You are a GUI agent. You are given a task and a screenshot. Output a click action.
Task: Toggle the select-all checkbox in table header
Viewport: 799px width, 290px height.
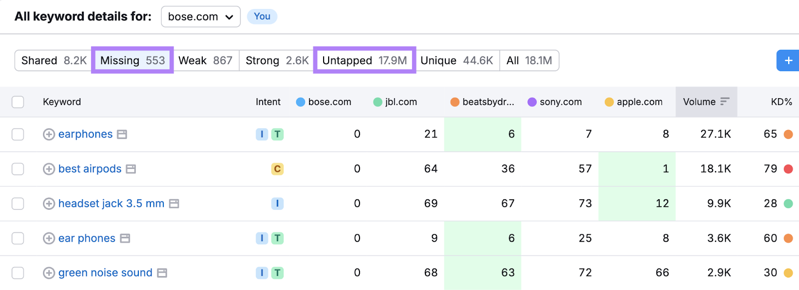pyautogui.click(x=18, y=102)
